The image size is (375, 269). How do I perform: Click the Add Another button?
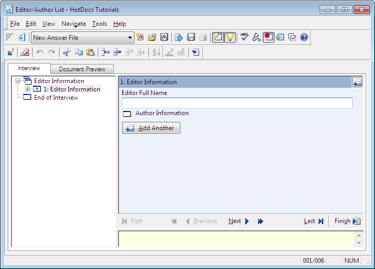pyautogui.click(x=151, y=128)
